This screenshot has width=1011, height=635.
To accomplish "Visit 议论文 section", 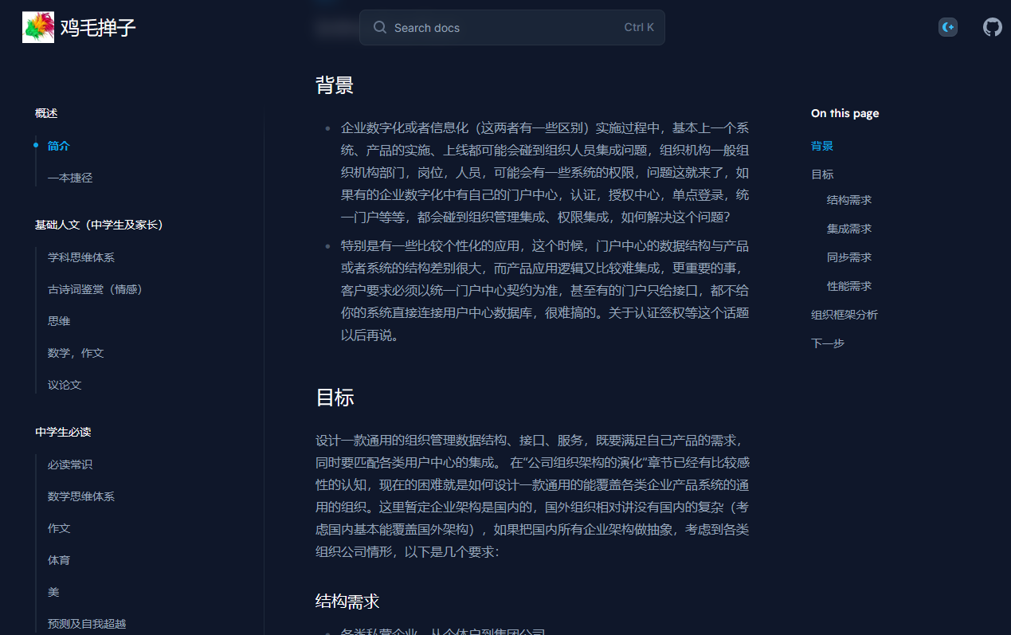I will [x=65, y=385].
